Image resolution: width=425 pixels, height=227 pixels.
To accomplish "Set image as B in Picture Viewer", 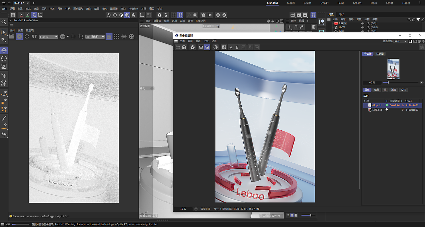I will click(x=237, y=47).
